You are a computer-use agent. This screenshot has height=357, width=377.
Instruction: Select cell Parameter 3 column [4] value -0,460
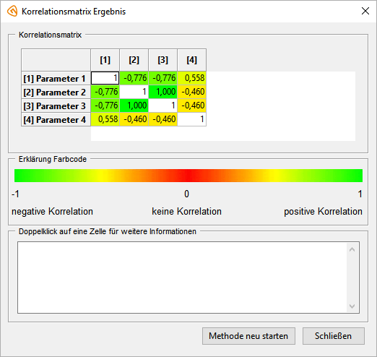tap(192, 106)
